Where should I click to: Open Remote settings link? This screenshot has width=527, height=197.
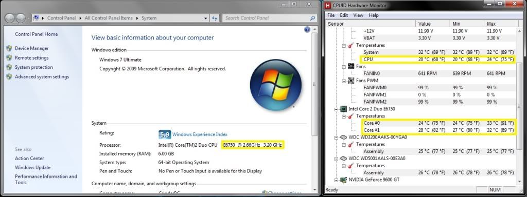31,57
